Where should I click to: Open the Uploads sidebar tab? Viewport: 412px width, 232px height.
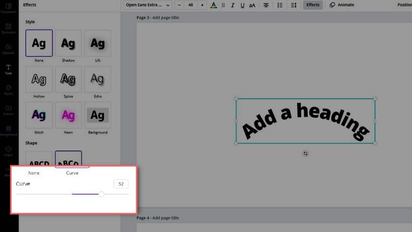point(8,49)
